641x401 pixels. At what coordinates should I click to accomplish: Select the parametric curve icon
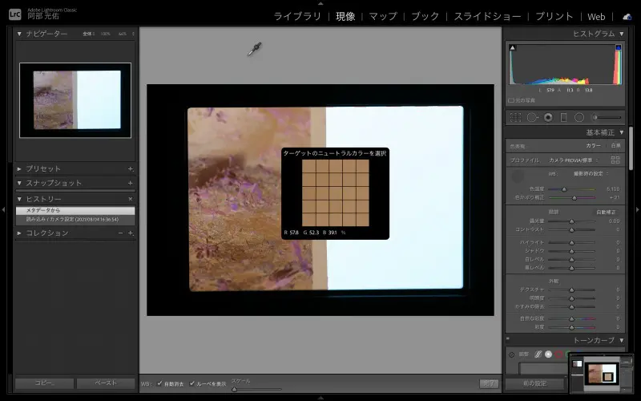click(x=538, y=354)
